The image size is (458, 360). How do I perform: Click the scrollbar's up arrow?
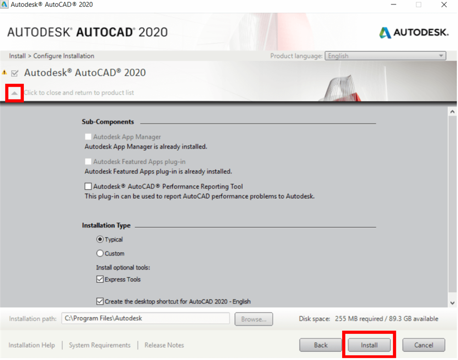pyautogui.click(x=452, y=112)
